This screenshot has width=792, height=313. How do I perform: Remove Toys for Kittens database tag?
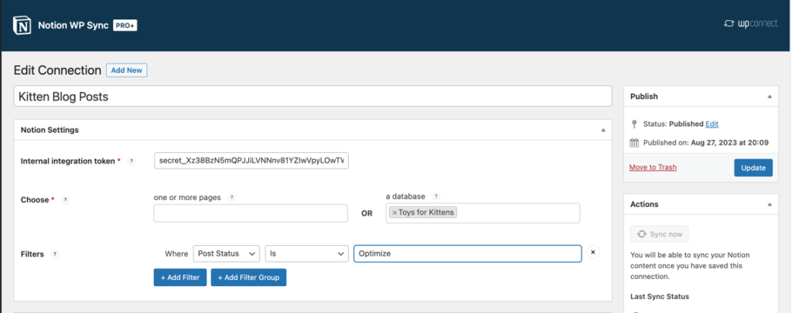tap(394, 213)
